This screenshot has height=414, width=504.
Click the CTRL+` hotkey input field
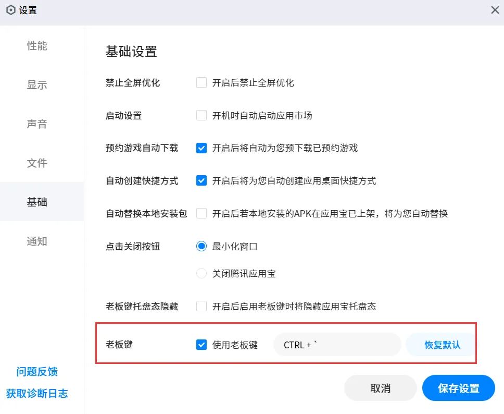[337, 345]
